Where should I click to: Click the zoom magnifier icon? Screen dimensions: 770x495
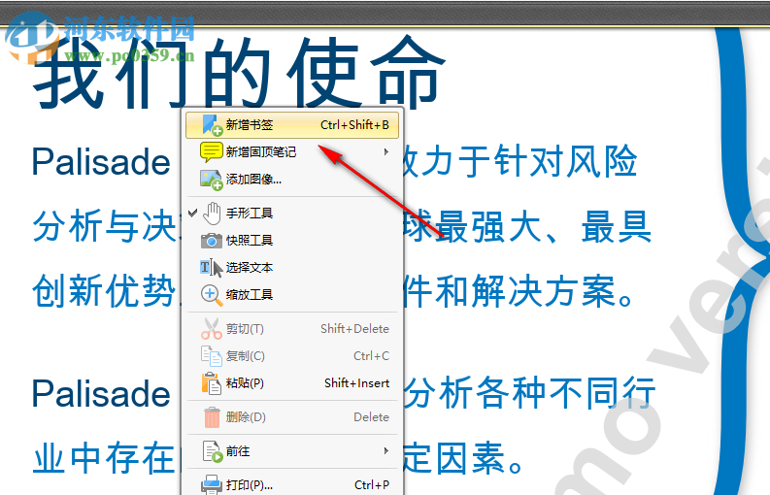(212, 296)
